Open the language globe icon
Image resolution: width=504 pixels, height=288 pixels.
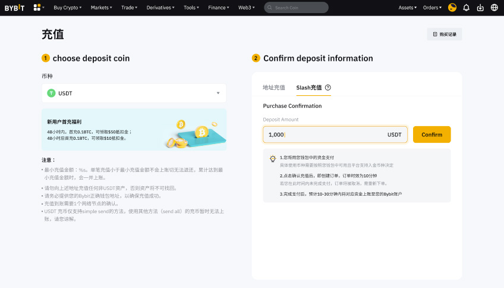coord(494,7)
